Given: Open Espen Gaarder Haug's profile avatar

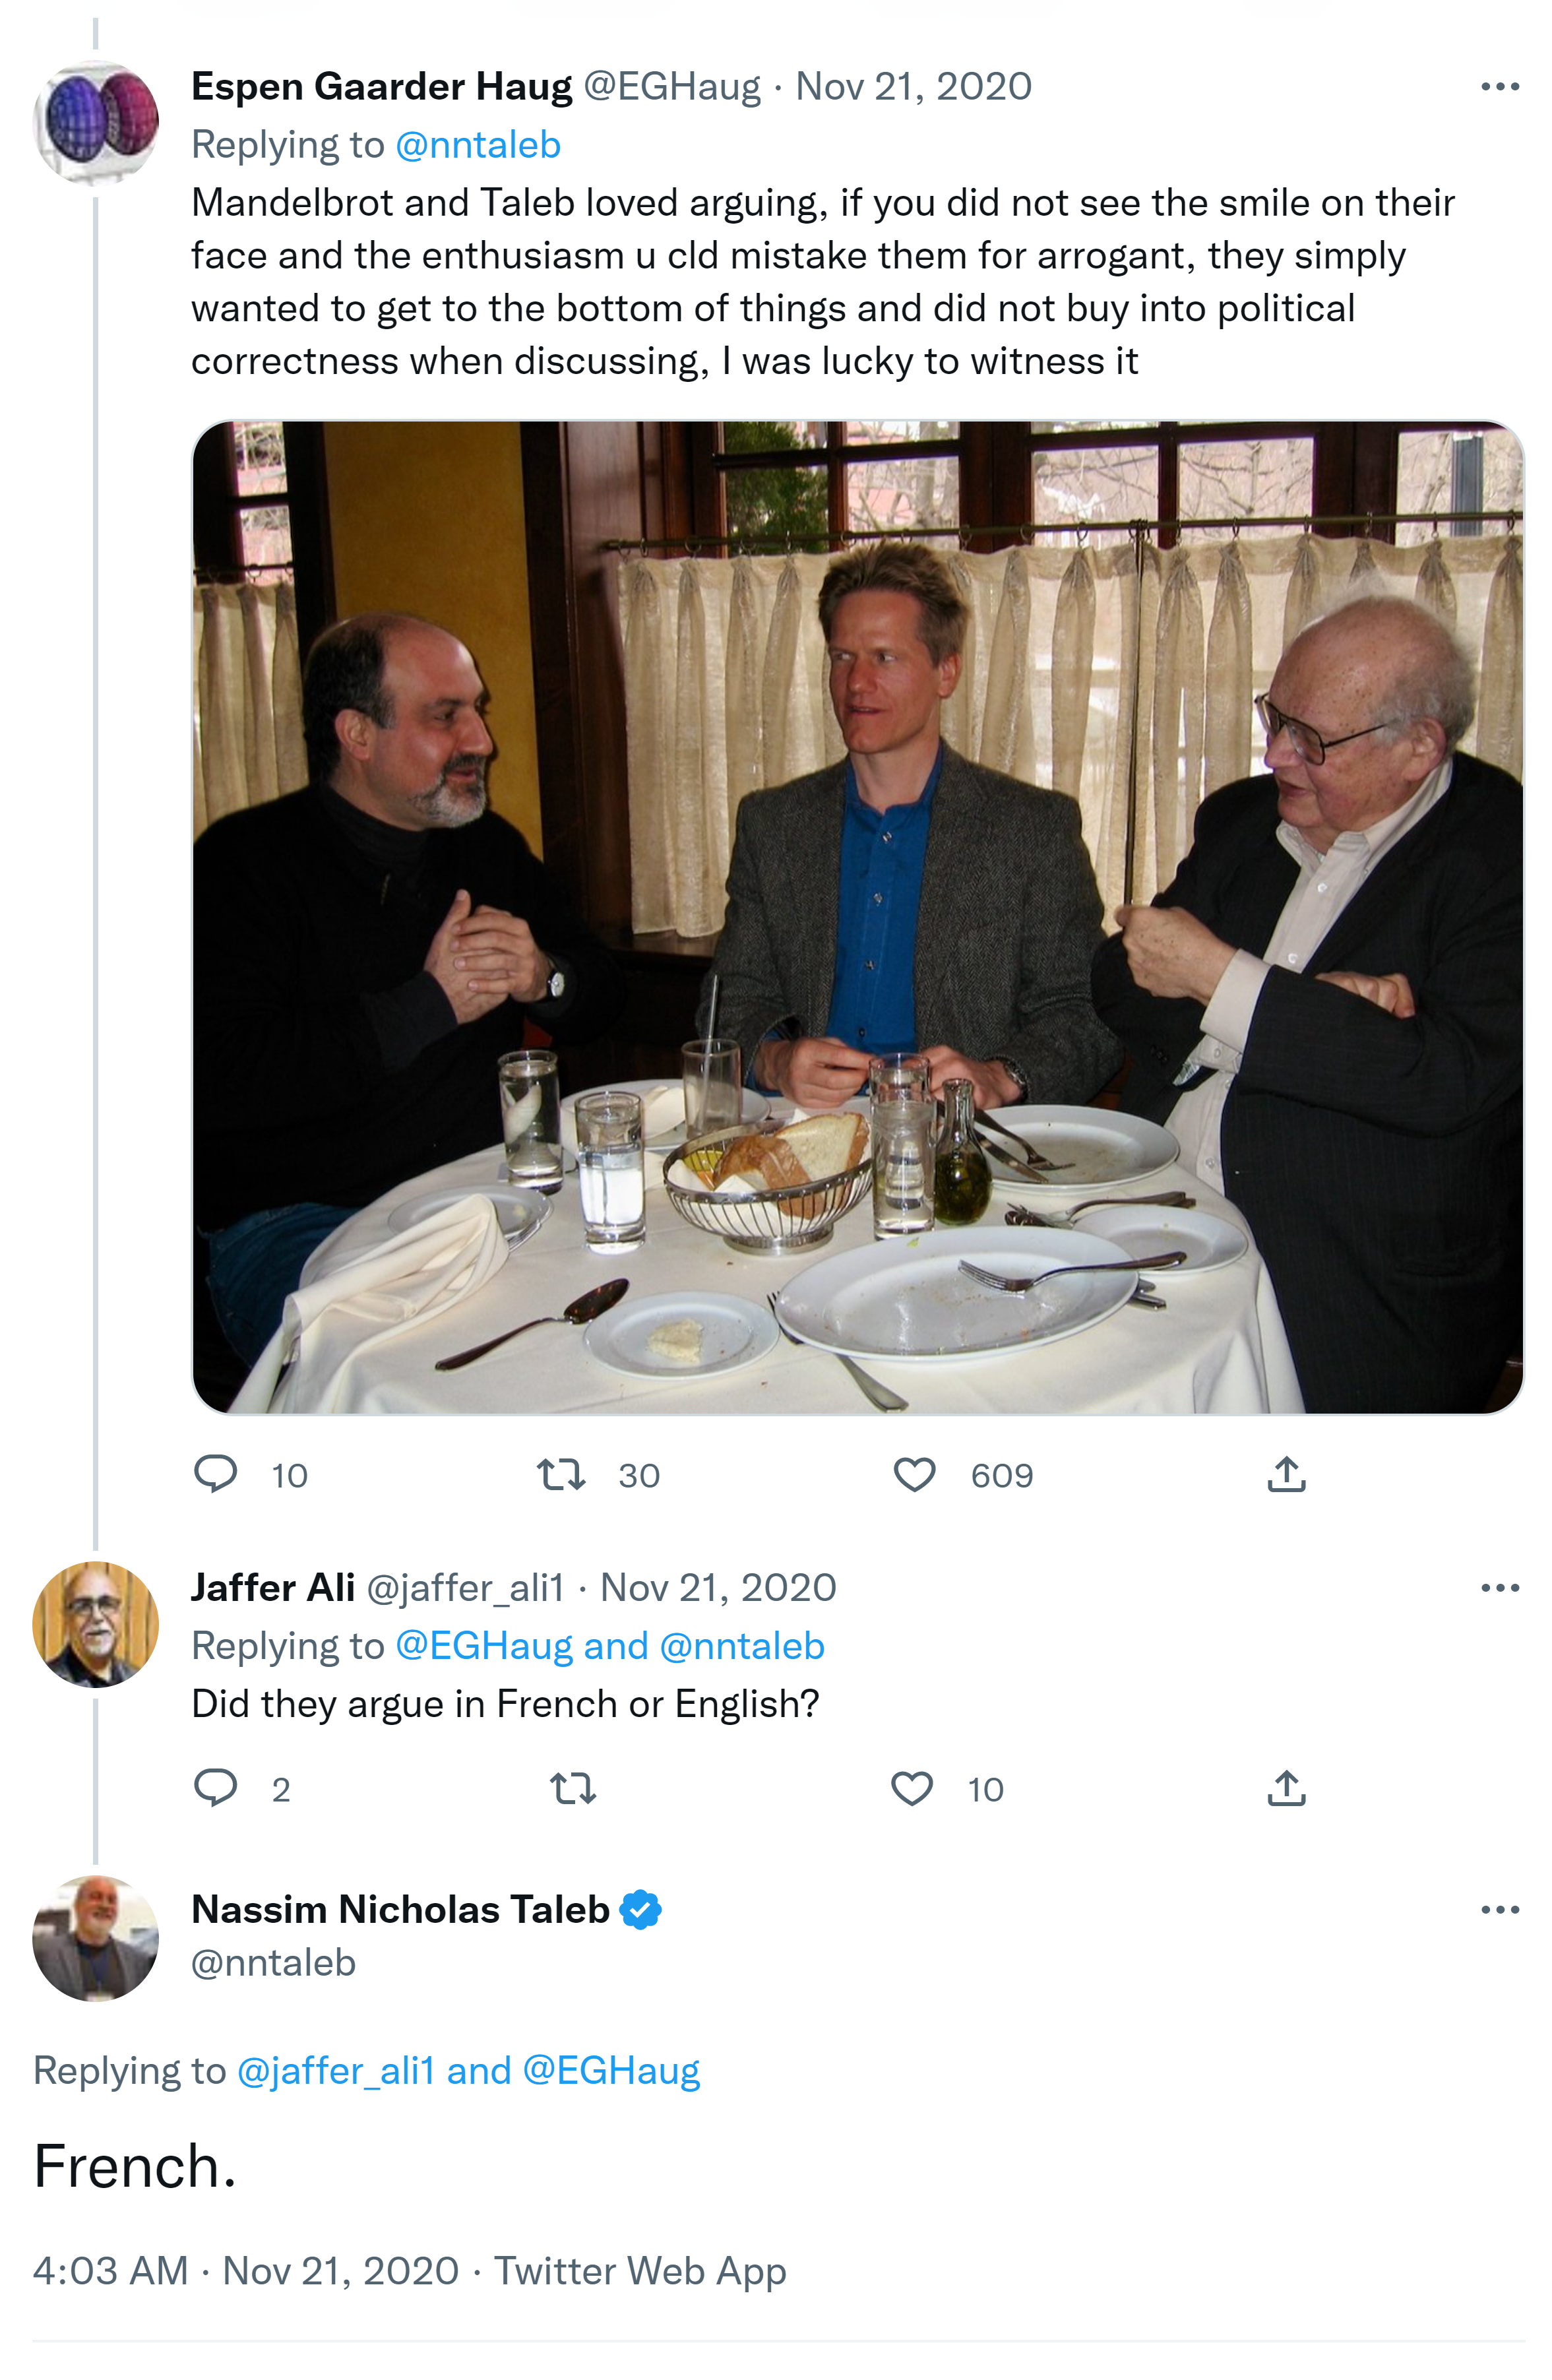Looking at the screenshot, I should click(96, 122).
